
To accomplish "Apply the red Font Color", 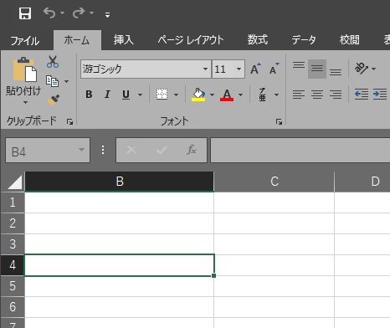I will tap(227, 95).
